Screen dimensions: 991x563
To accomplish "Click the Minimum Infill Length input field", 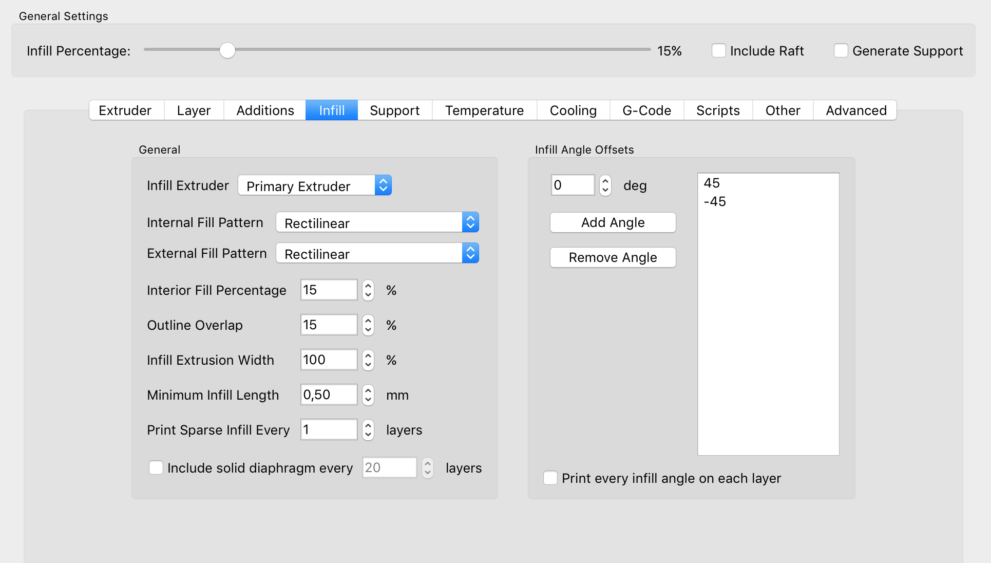I will pos(329,395).
